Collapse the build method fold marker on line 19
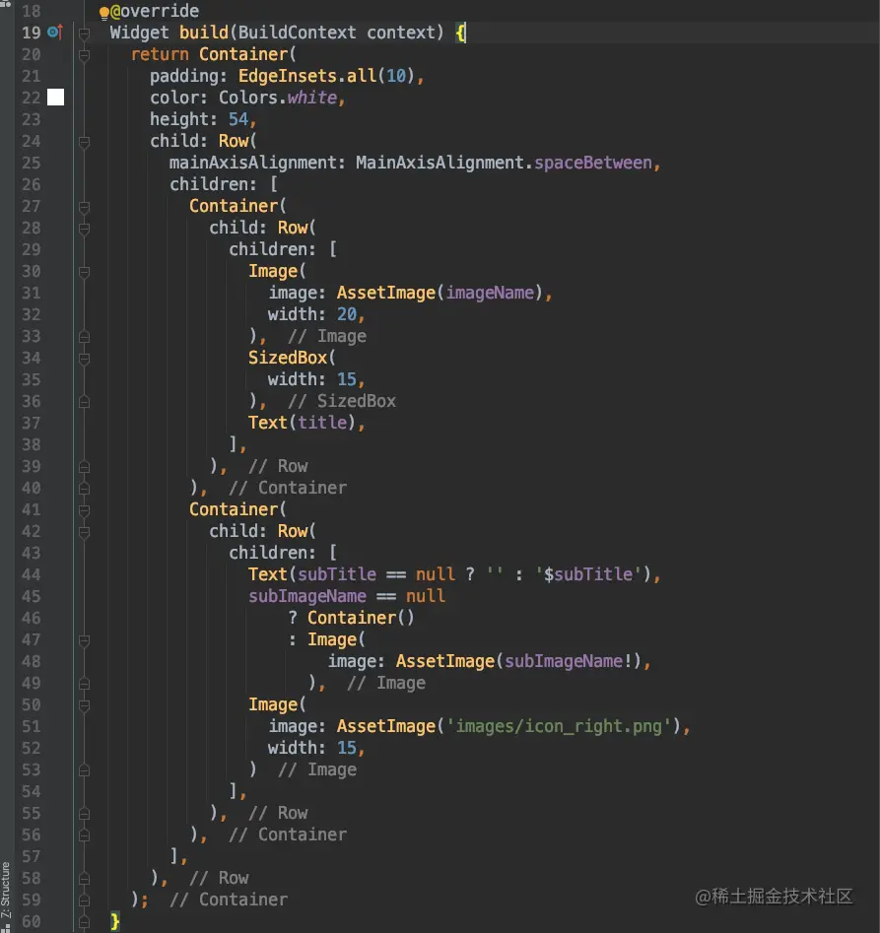Screen dimensions: 880x933 pos(84,33)
